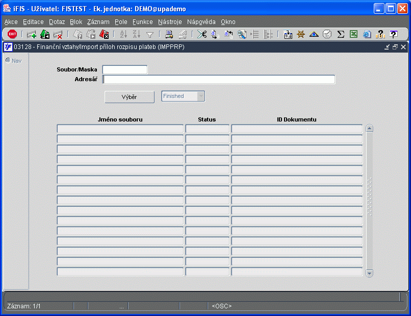The width and height of the screenshot is (411, 316).
Task: Select first Status cell
Action: click(x=208, y=129)
